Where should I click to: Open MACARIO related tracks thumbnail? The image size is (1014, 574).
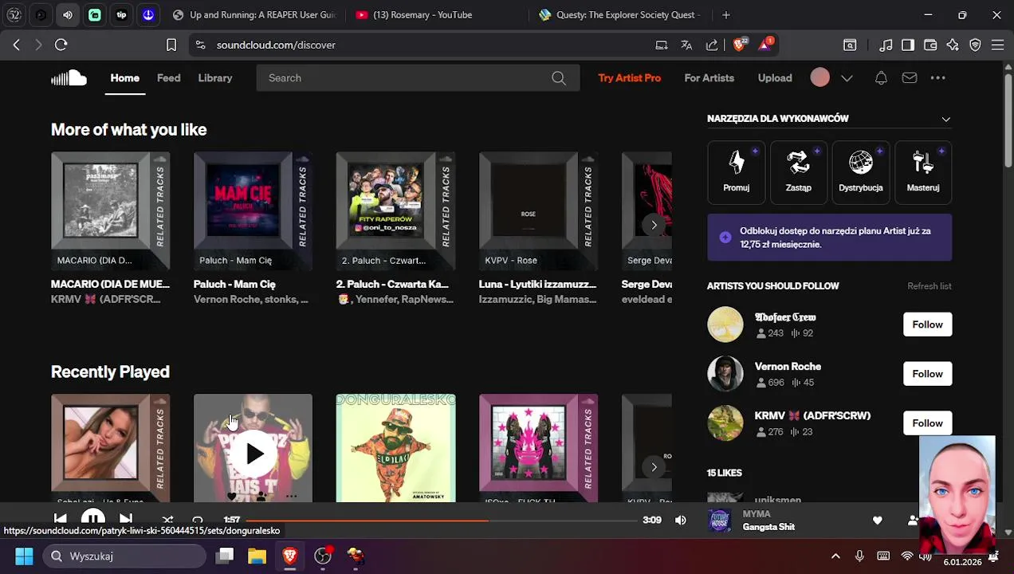coord(110,211)
